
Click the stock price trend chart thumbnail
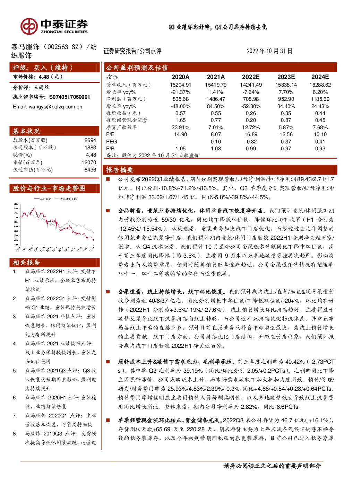click(55, 224)
